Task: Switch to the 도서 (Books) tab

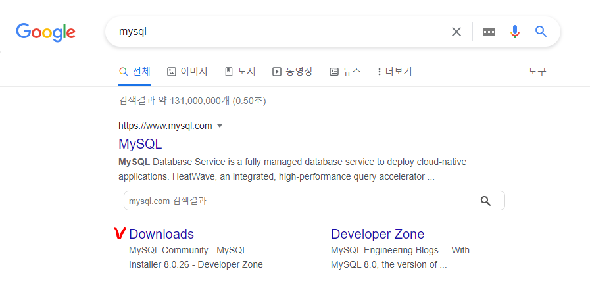Action: 240,72
